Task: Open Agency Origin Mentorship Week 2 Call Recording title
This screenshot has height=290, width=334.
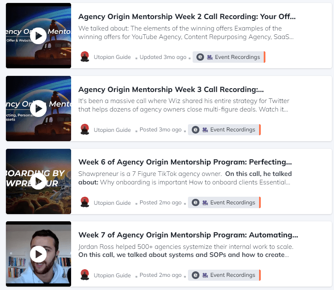Action: (x=187, y=17)
